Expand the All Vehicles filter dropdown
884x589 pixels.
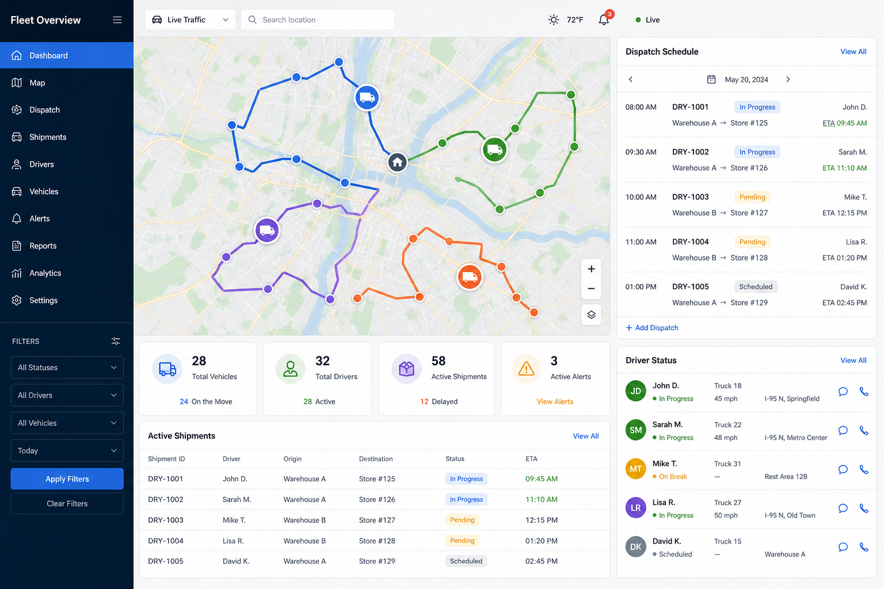point(67,423)
